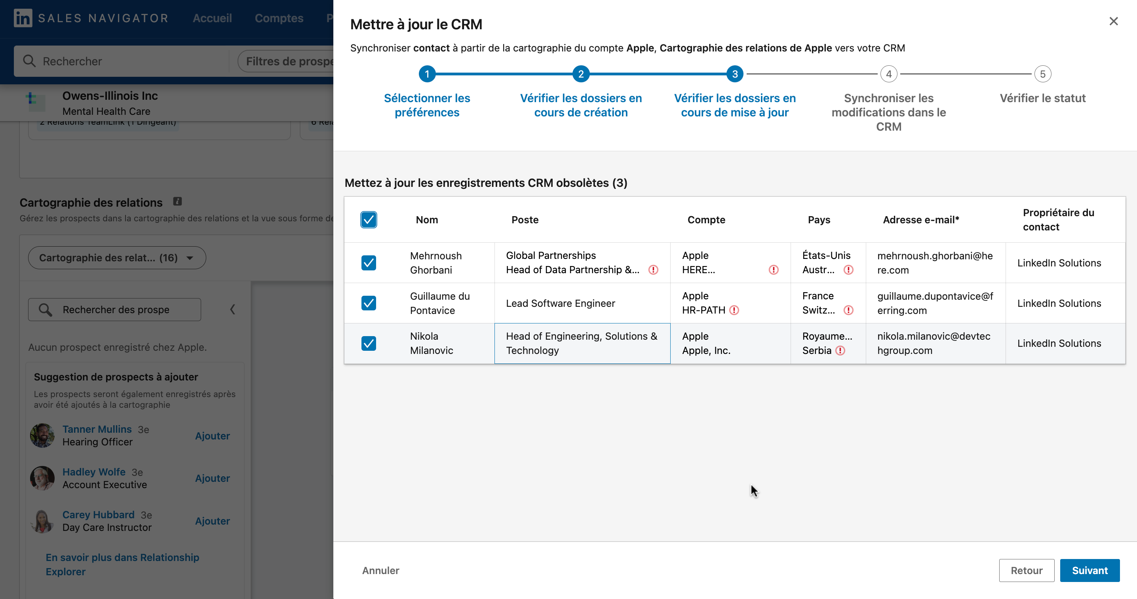This screenshot has height=599, width=1137.
Task: Open En savoir plus dans Relationship Explorer link
Action: tap(122, 564)
